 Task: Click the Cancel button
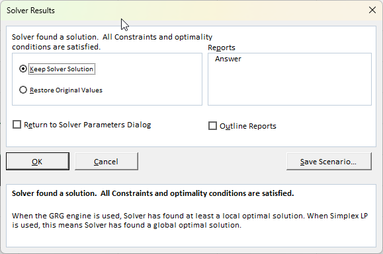[x=106, y=162]
